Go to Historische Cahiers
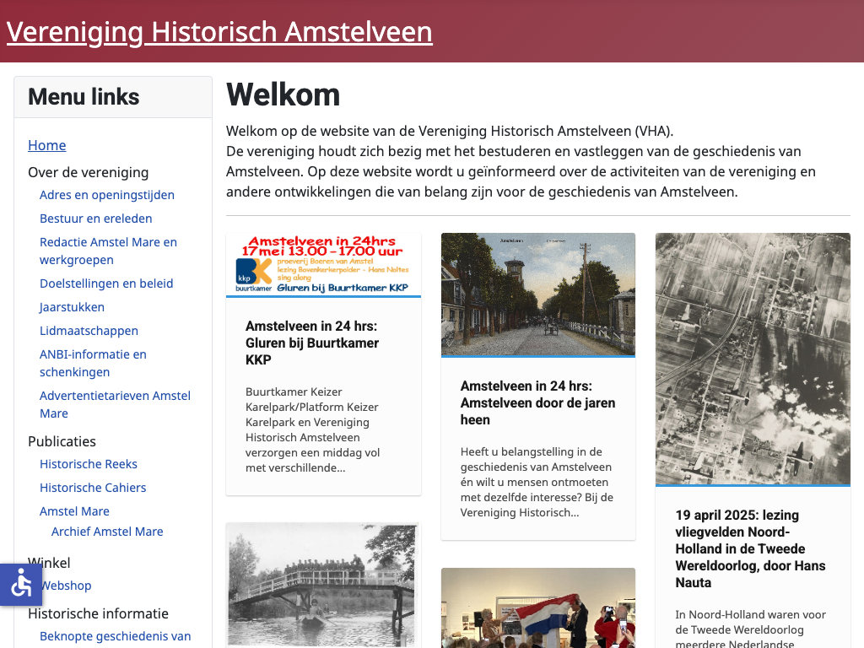 (x=93, y=488)
